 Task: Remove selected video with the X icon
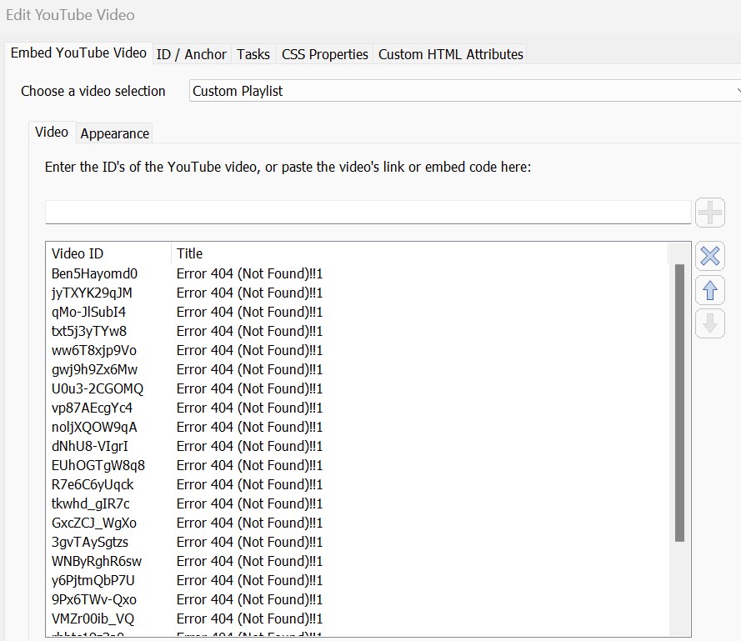pyautogui.click(x=710, y=256)
